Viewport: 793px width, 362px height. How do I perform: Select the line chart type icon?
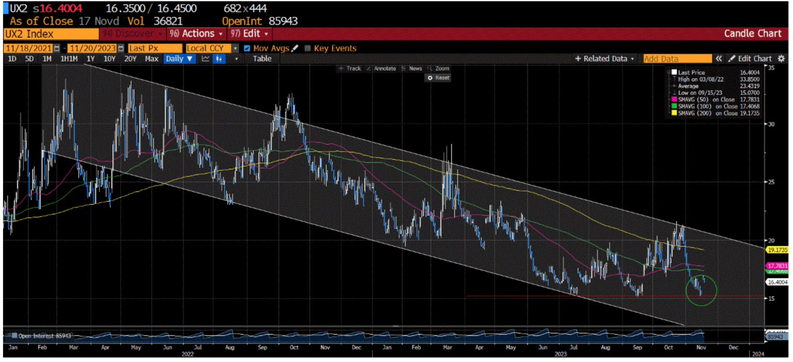click(x=205, y=58)
